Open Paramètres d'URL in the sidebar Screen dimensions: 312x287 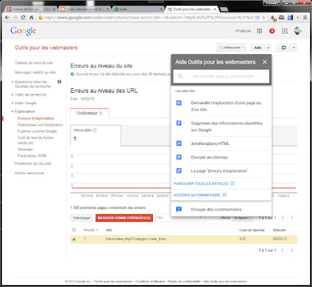point(32,156)
